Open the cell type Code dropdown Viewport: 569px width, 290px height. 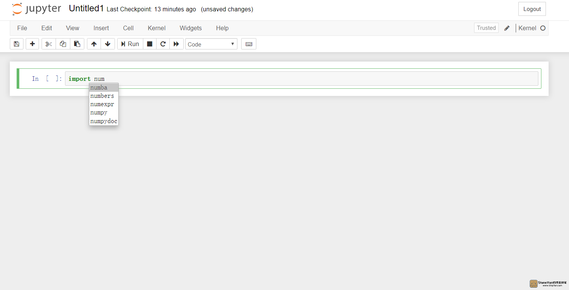click(x=211, y=44)
